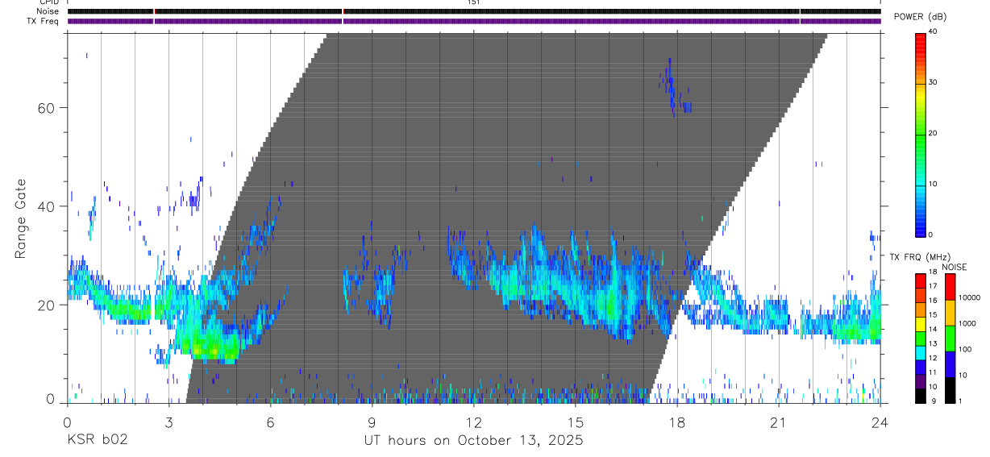Click the POWER (dB) gradient color bar
Viewport: 990px width, 457px height.
coord(920,134)
